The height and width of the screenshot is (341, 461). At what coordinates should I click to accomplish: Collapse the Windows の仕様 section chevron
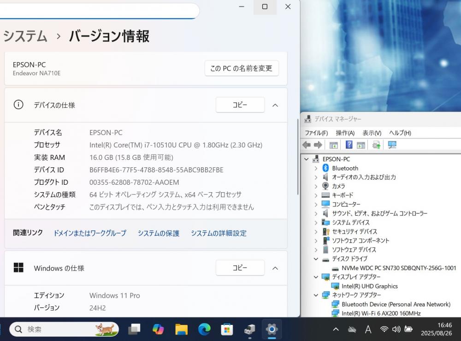(x=275, y=268)
